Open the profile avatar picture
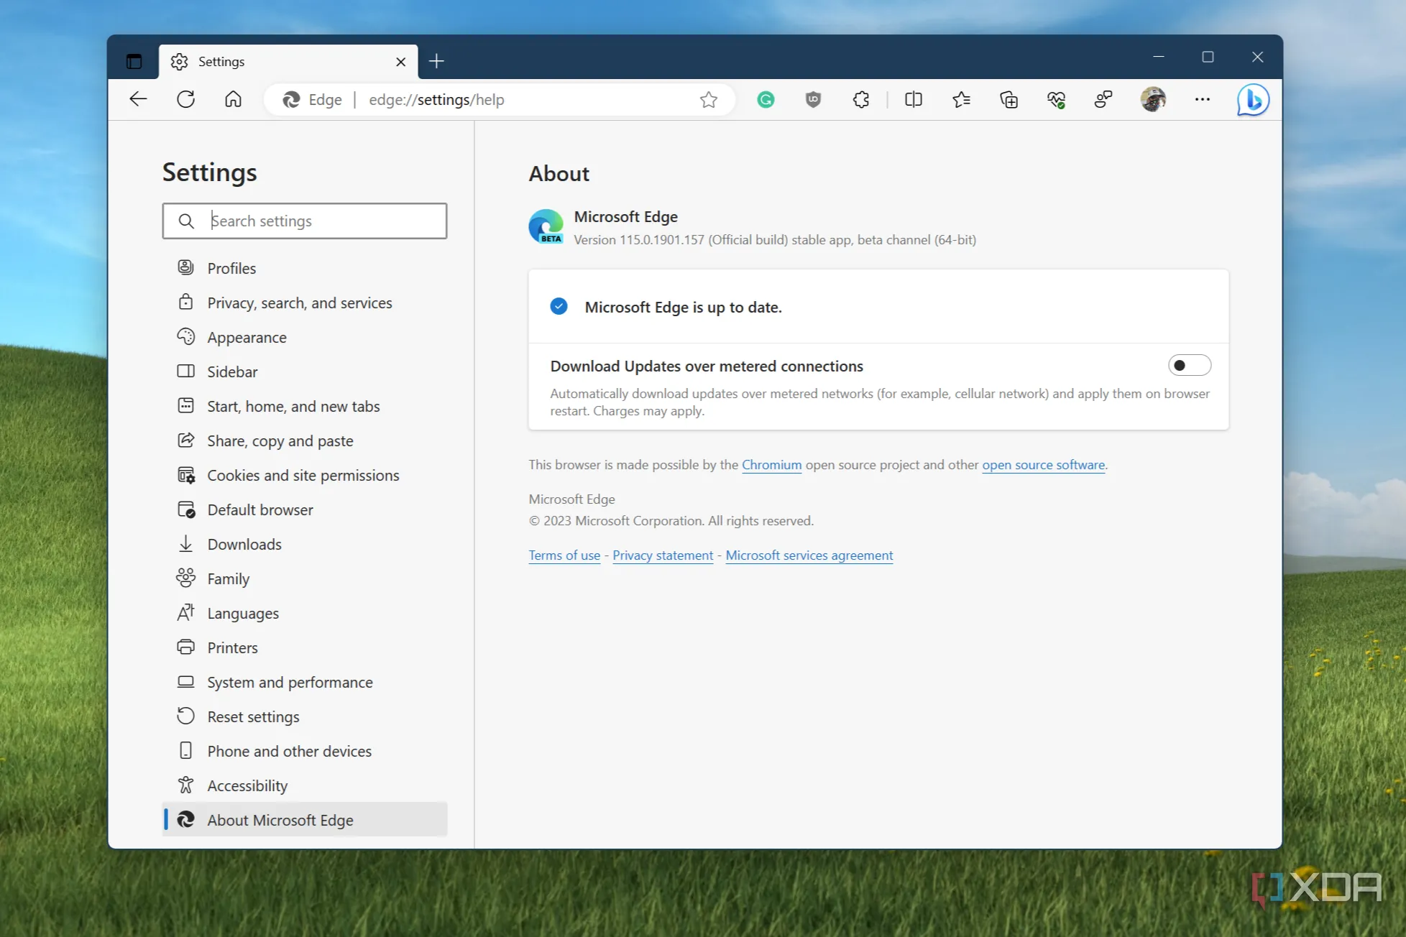Image resolution: width=1406 pixels, height=937 pixels. (x=1153, y=99)
